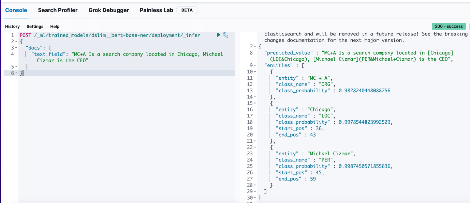Collapse the first entity object at line 10
470x203 pixels.
tap(255, 72)
